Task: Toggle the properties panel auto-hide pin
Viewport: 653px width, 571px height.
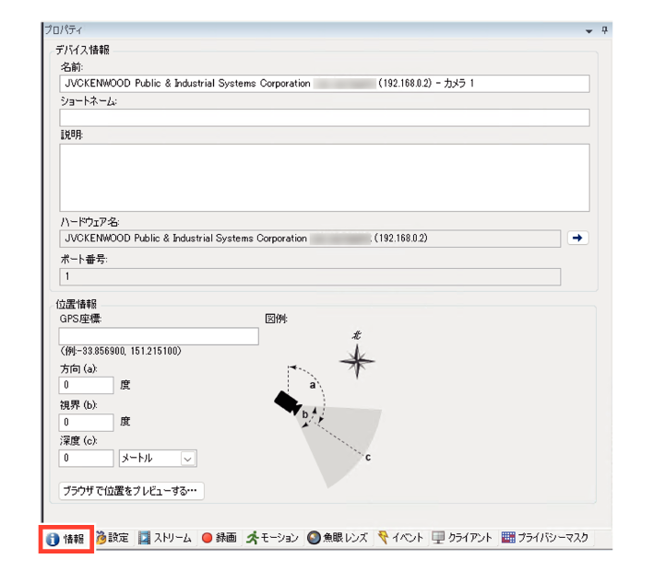Action: coord(604,30)
